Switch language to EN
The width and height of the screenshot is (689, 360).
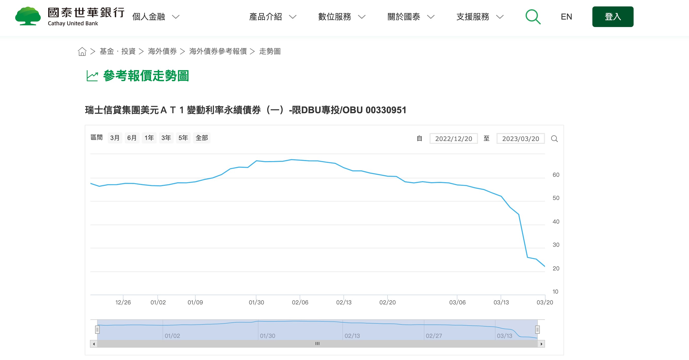coord(566,16)
